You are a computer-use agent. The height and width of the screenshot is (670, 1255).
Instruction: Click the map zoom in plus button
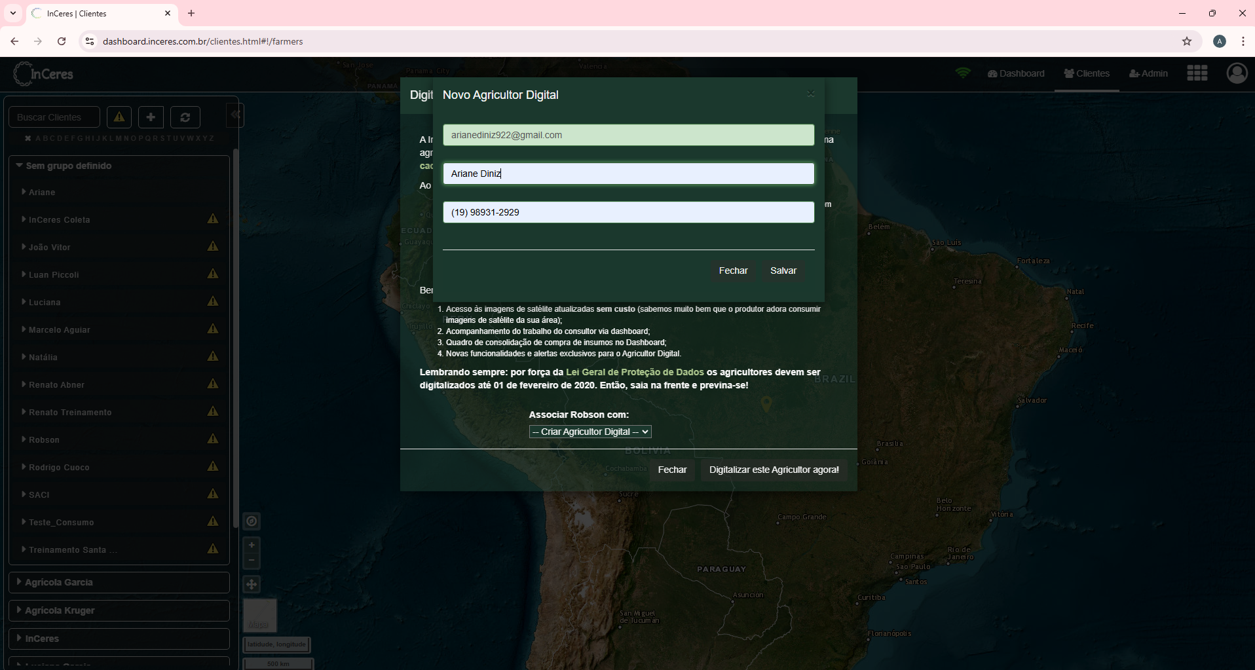point(252,545)
